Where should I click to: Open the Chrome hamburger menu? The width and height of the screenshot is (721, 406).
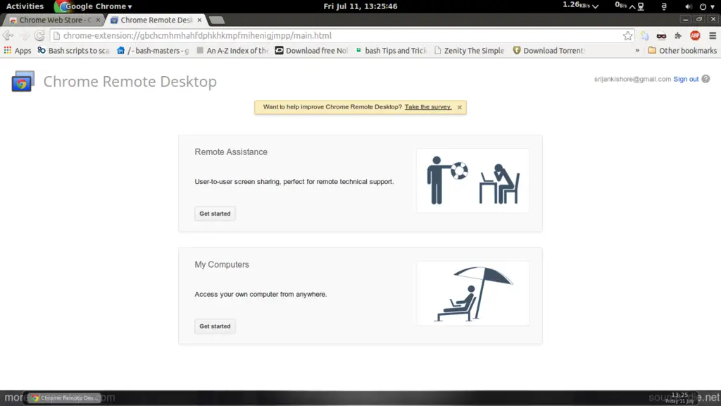713,35
